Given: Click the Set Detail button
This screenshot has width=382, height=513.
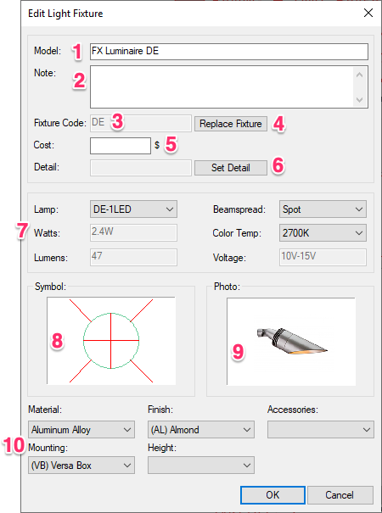Looking at the screenshot, I should (231, 168).
